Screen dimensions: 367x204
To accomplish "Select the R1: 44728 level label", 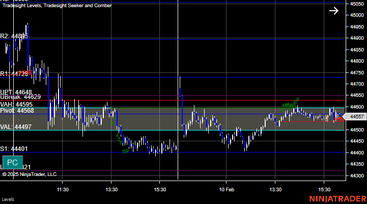I will pyautogui.click(x=14, y=74).
